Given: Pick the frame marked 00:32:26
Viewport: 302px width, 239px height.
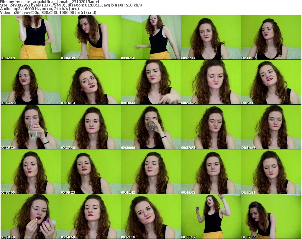Looking at the screenshot, I should pyautogui.click(x=211, y=127).
